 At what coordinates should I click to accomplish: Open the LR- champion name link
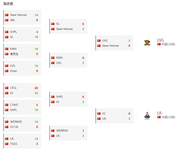(x=160, y=113)
